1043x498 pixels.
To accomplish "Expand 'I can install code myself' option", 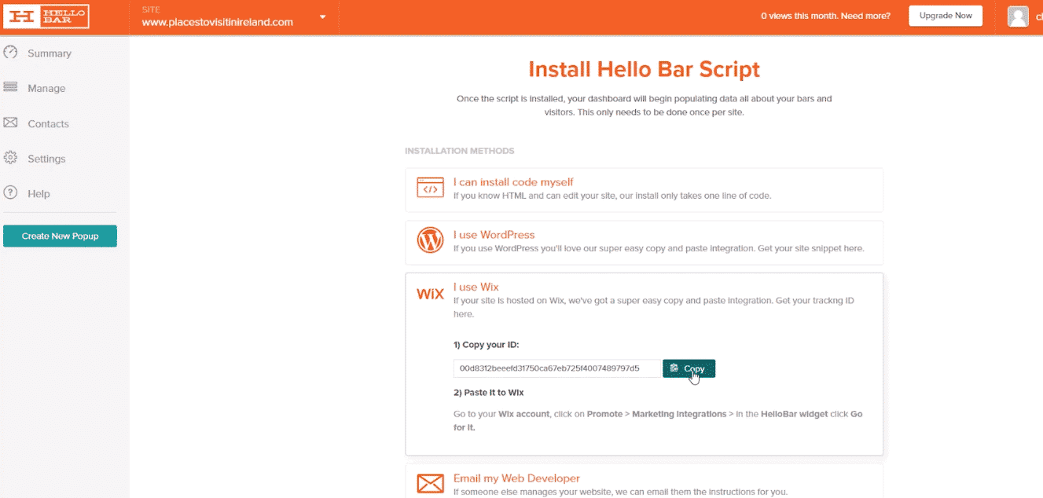I will point(644,189).
